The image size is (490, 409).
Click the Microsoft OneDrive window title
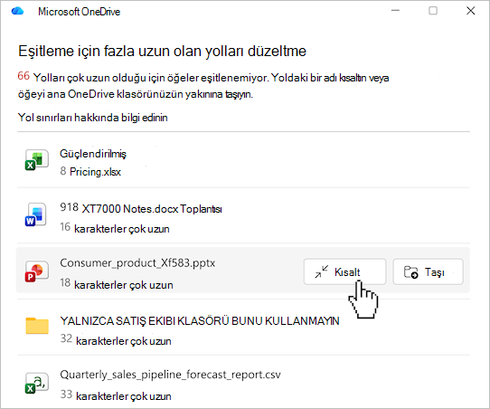pos(79,12)
